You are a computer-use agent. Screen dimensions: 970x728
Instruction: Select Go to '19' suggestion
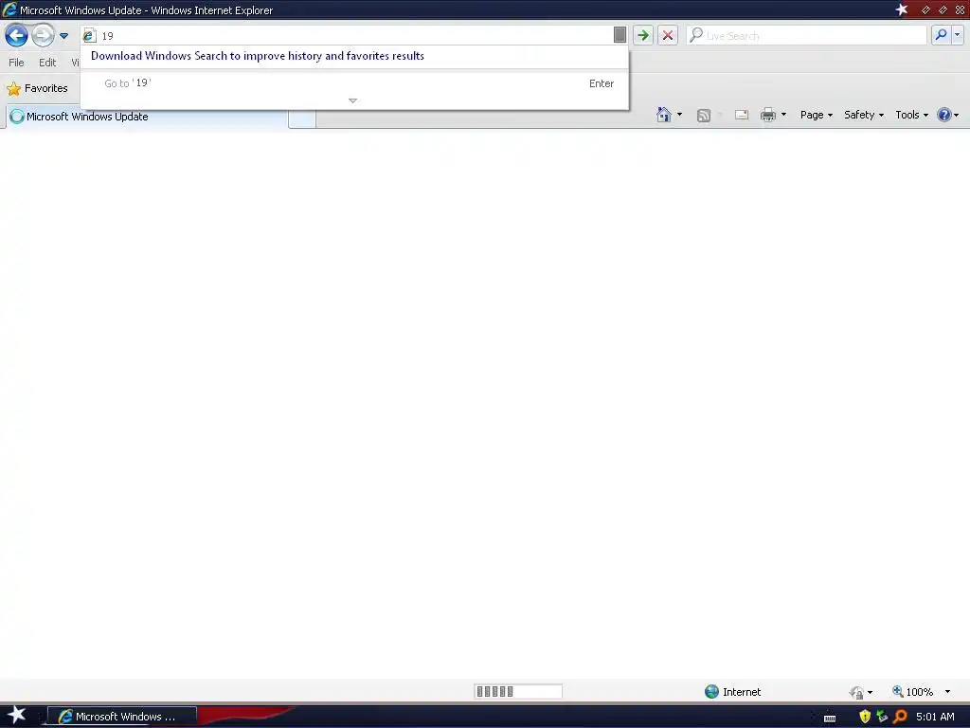click(x=354, y=83)
